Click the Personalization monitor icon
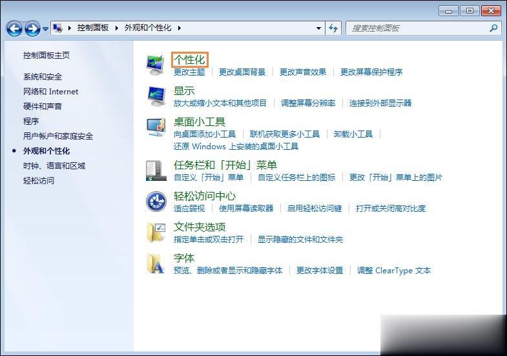 click(156, 65)
